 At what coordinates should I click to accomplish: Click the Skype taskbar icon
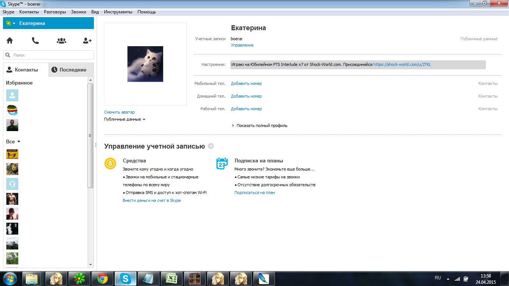(x=126, y=278)
